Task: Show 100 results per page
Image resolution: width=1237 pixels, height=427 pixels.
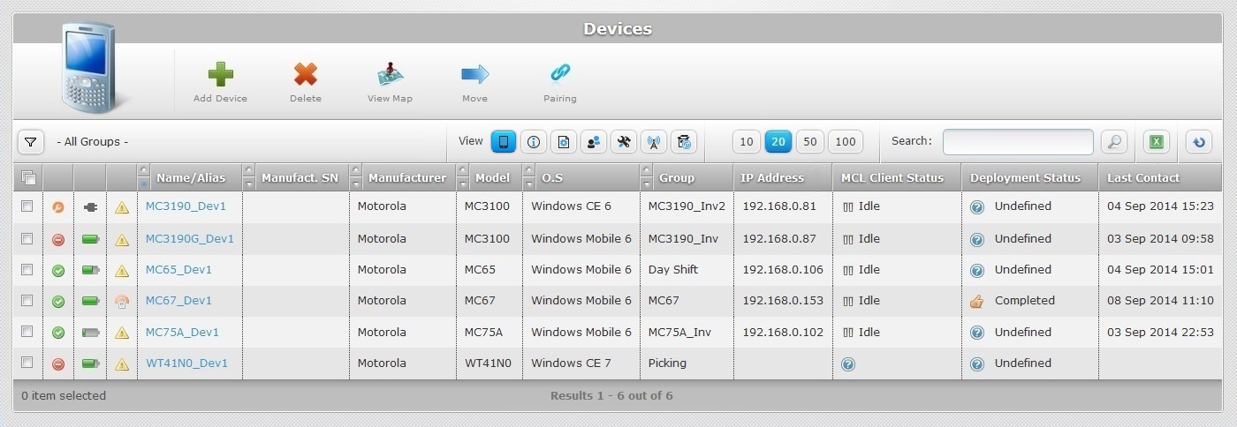Action: [x=846, y=142]
